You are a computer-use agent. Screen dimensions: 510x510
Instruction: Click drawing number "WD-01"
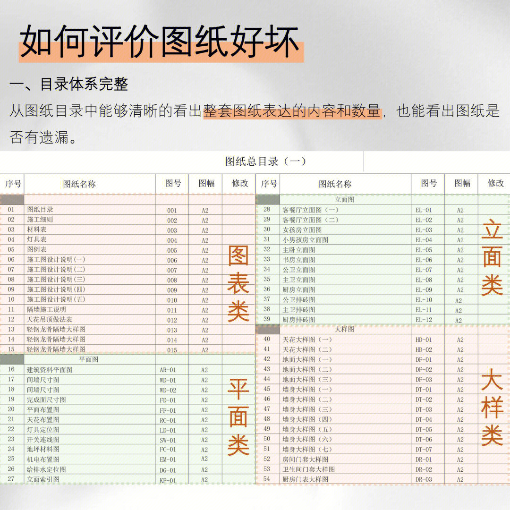[168, 380]
